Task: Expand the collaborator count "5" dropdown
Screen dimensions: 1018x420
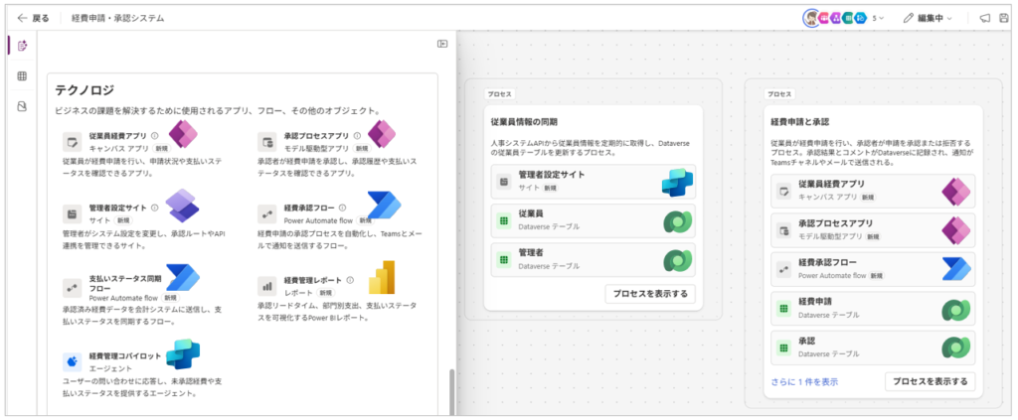Action: [x=878, y=18]
